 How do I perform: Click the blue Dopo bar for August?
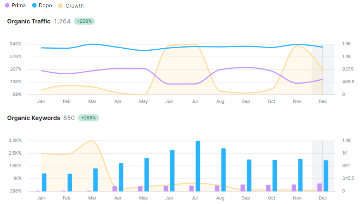click(224, 170)
